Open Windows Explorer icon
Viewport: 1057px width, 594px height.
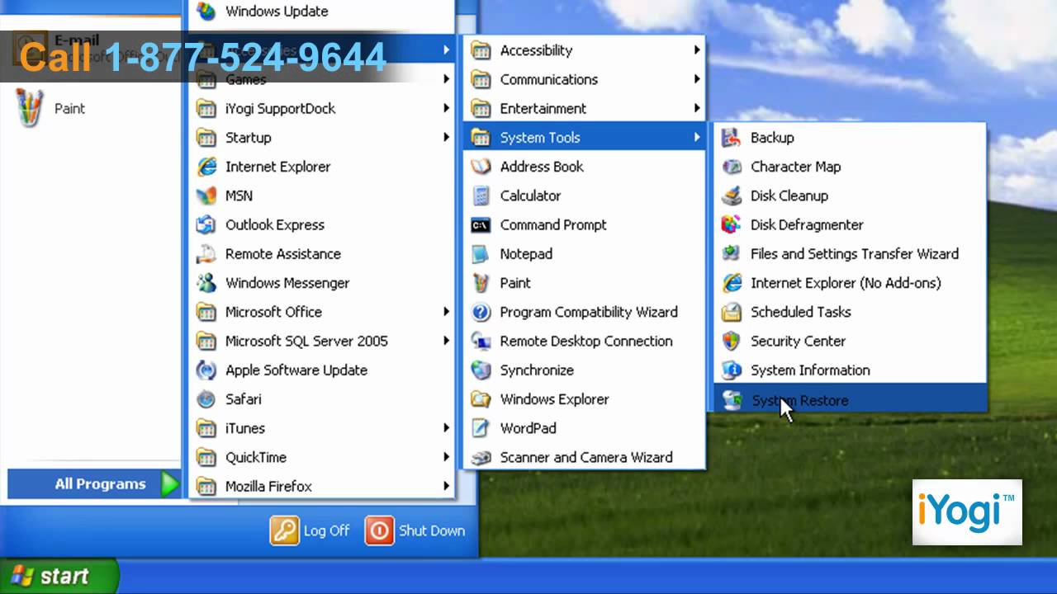point(481,399)
